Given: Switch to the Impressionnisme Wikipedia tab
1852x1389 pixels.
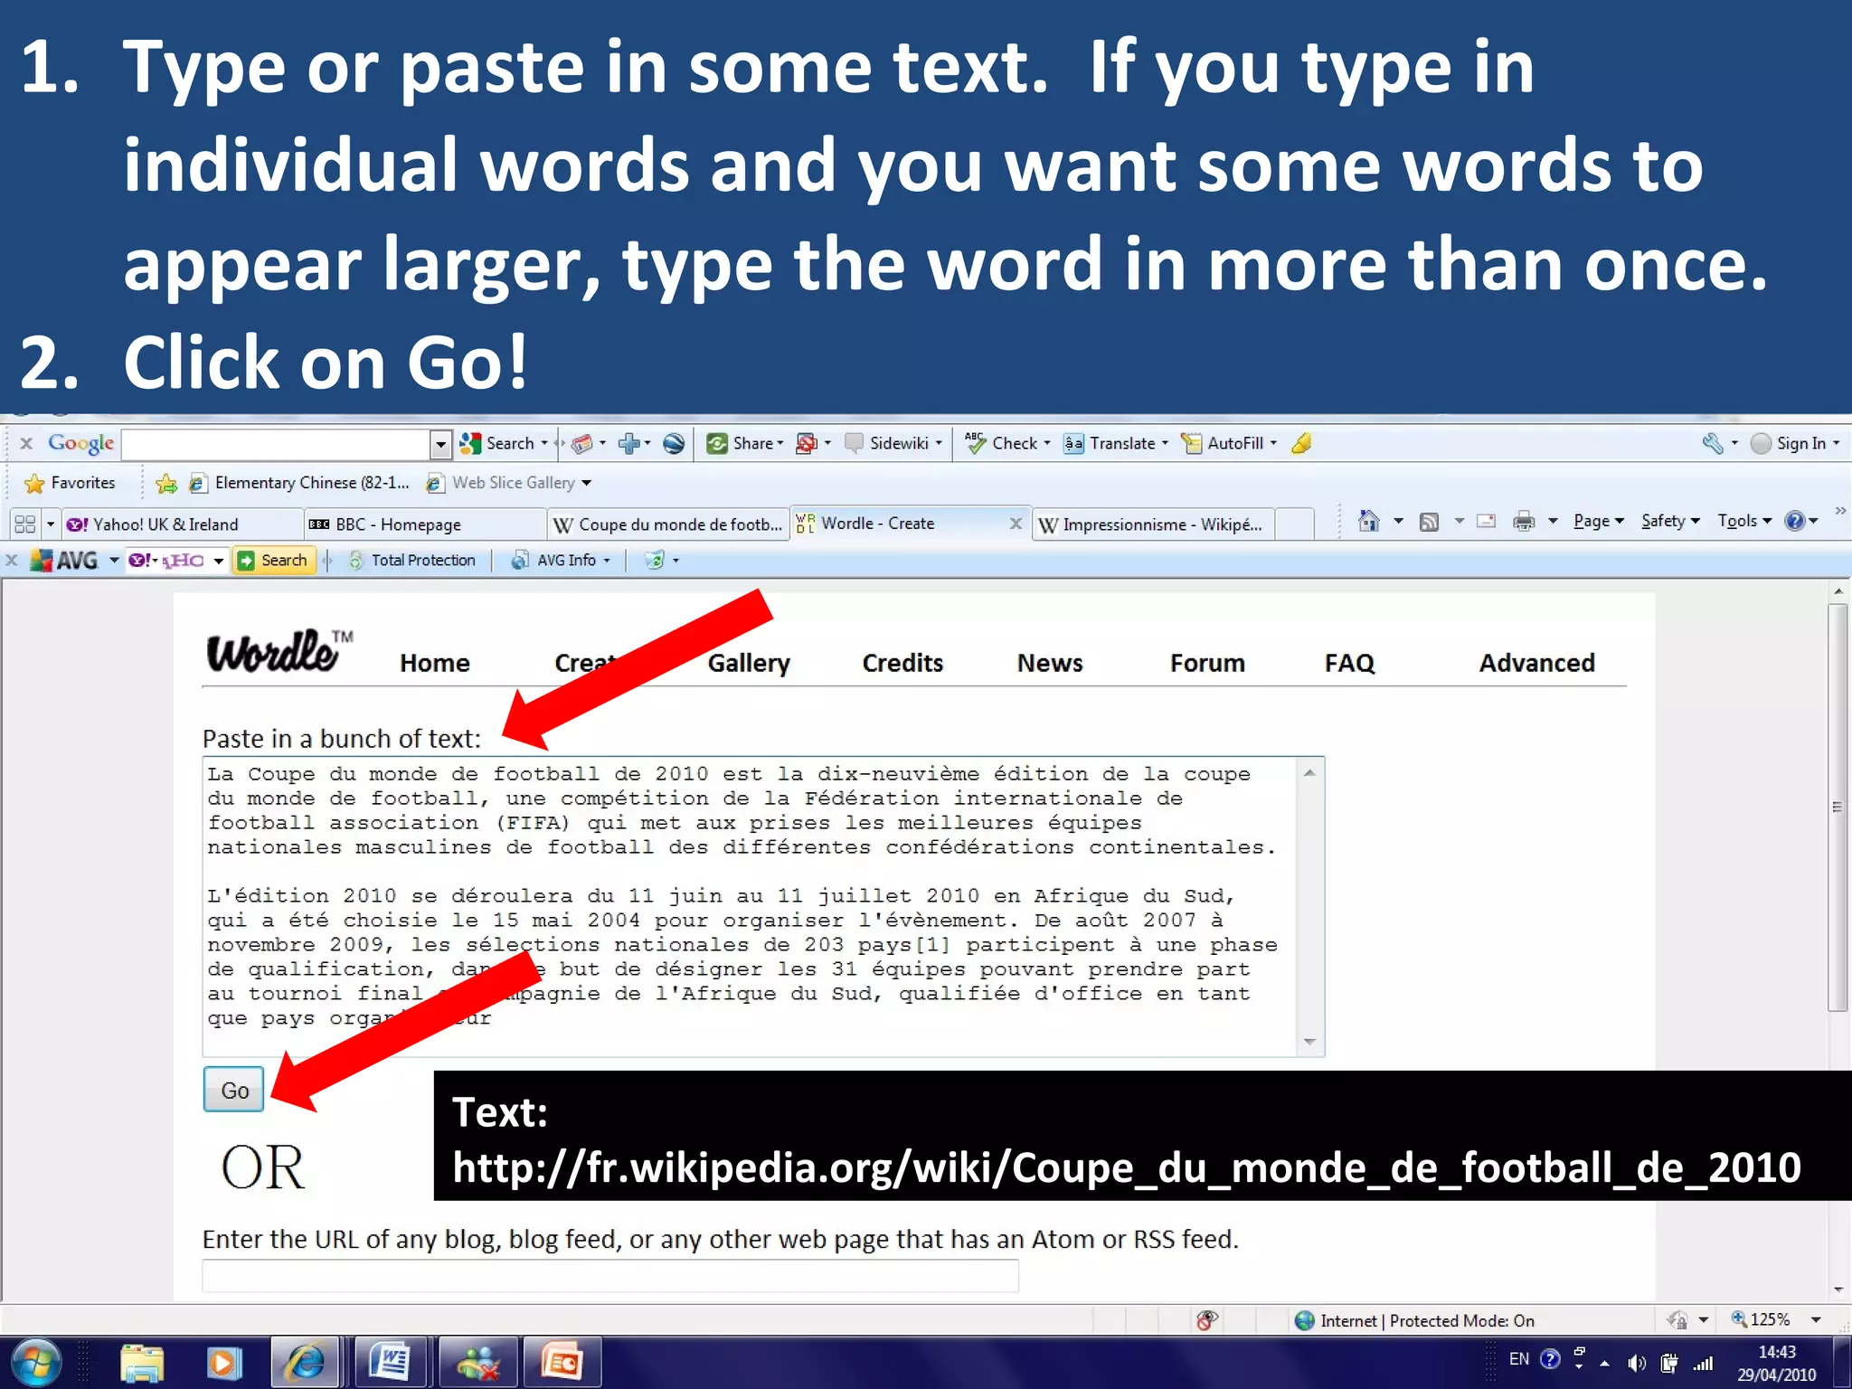Looking at the screenshot, I should point(1151,524).
